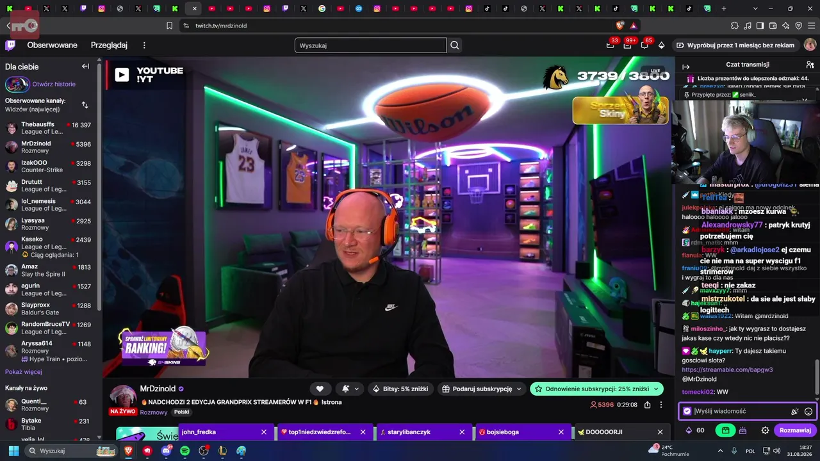The height and width of the screenshot is (461, 820).
Task: Go to Przeglądaj tab
Action: coord(109,45)
